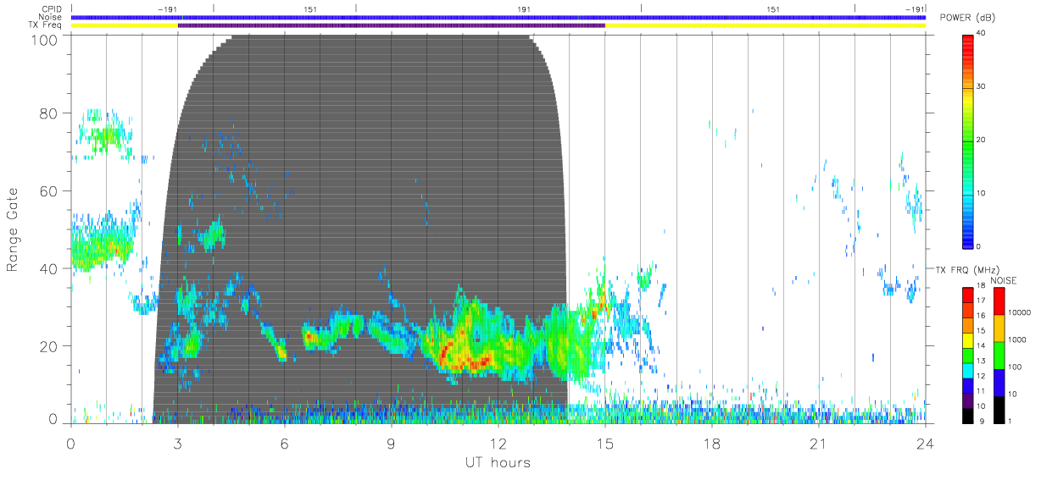Click the POWER (dB) legend title
This screenshot has width=1041, height=480.
[968, 18]
